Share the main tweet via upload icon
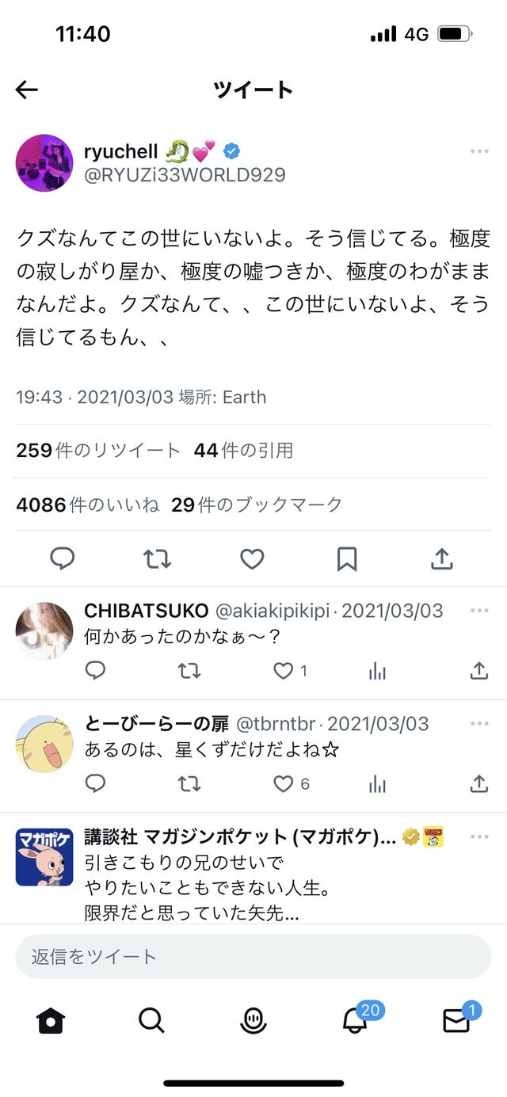 (x=441, y=559)
